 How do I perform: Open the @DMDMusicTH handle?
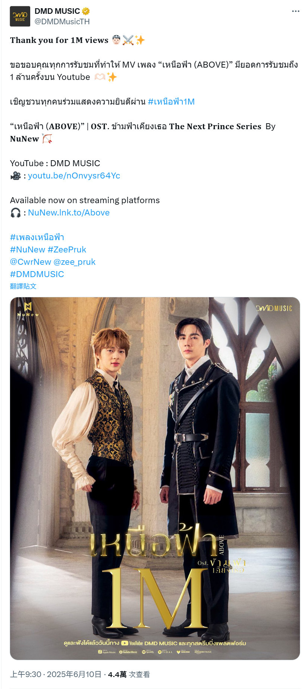pos(62,22)
